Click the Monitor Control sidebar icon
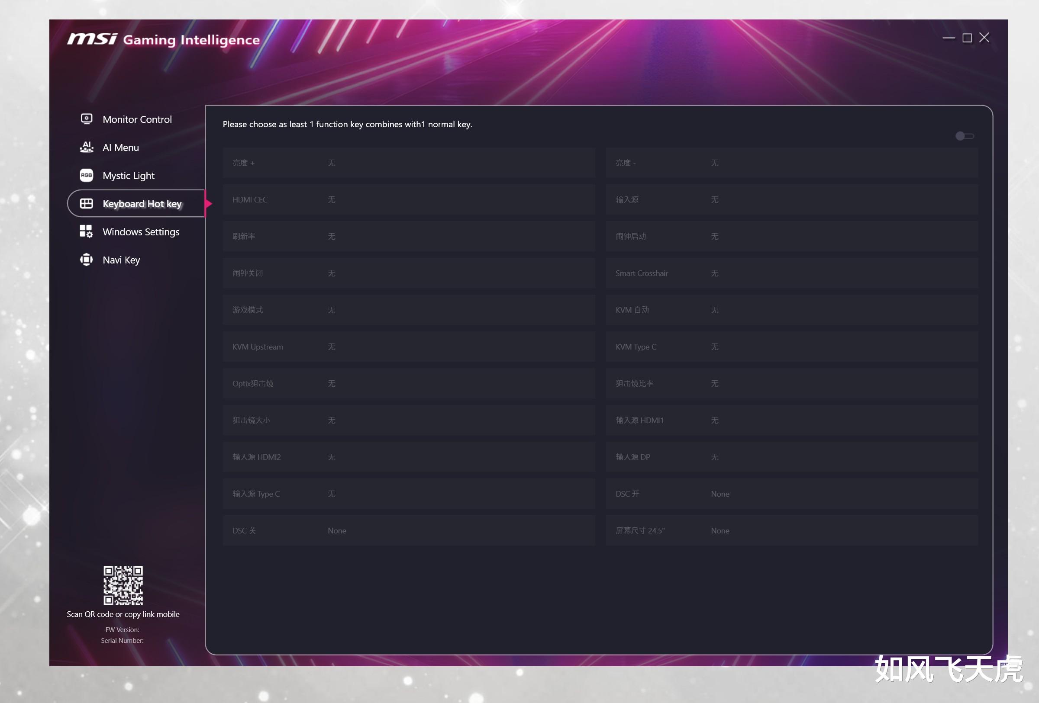The image size is (1039, 703). pyautogui.click(x=86, y=119)
